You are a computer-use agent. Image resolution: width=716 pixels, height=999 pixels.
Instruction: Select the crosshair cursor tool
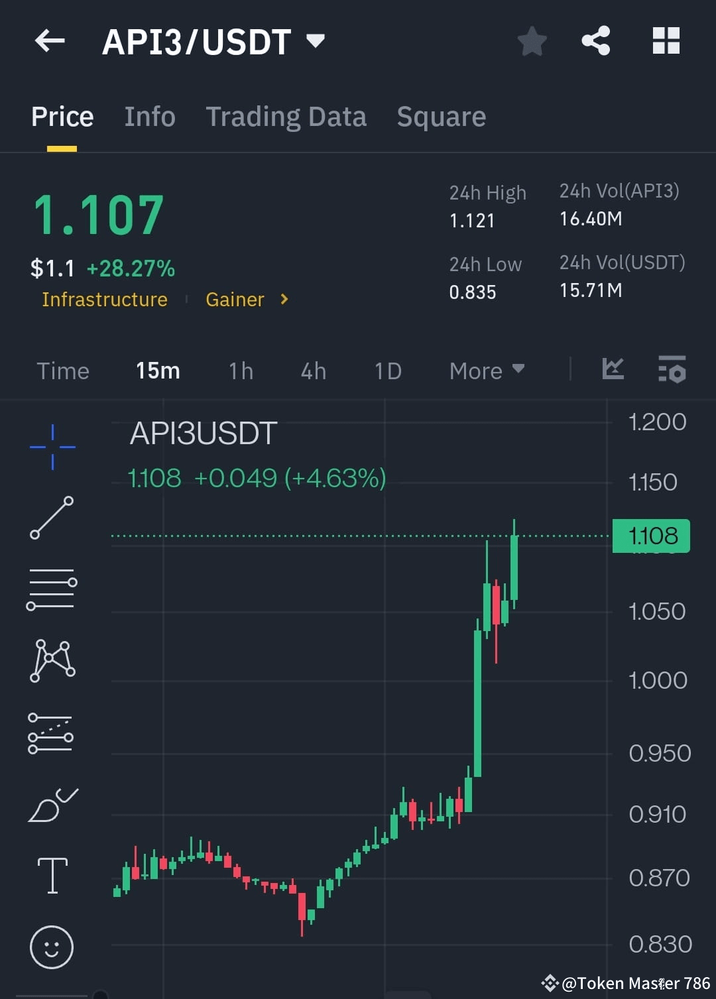pos(52,447)
